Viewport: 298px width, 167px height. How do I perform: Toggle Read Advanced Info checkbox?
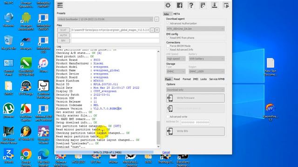click(168, 50)
